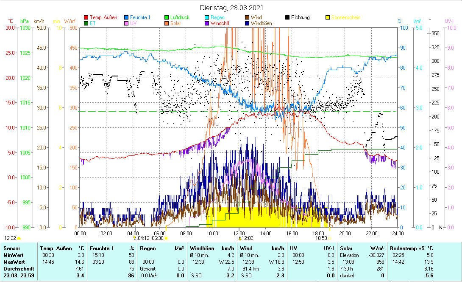Click the yellow Sonnenschein legend square
The height and width of the screenshot is (282, 462).
328,17
